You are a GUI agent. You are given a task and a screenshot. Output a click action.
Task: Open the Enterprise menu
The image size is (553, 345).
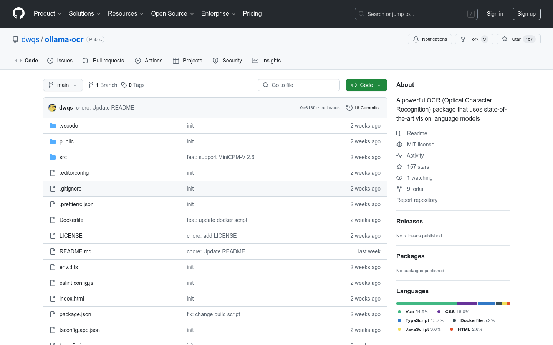219,13
